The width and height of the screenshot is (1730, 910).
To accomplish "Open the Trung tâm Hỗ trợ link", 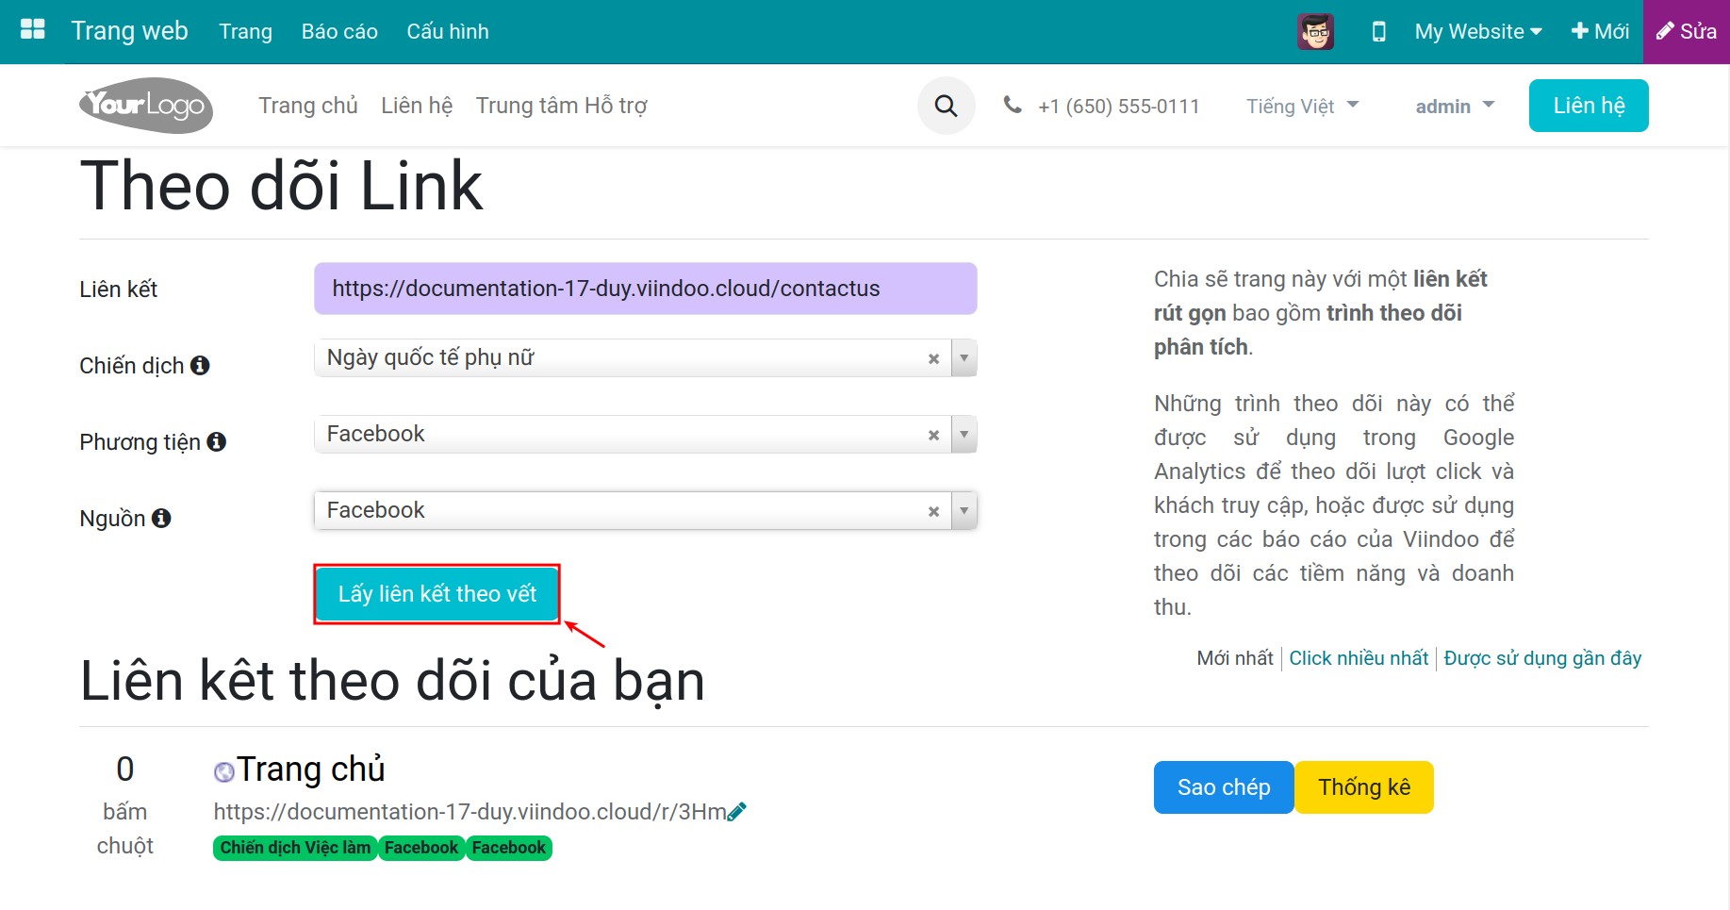I will (561, 106).
